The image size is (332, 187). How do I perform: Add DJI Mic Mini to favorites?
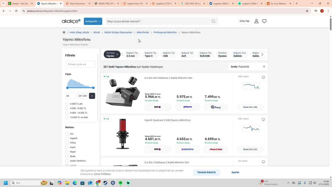pos(263,77)
